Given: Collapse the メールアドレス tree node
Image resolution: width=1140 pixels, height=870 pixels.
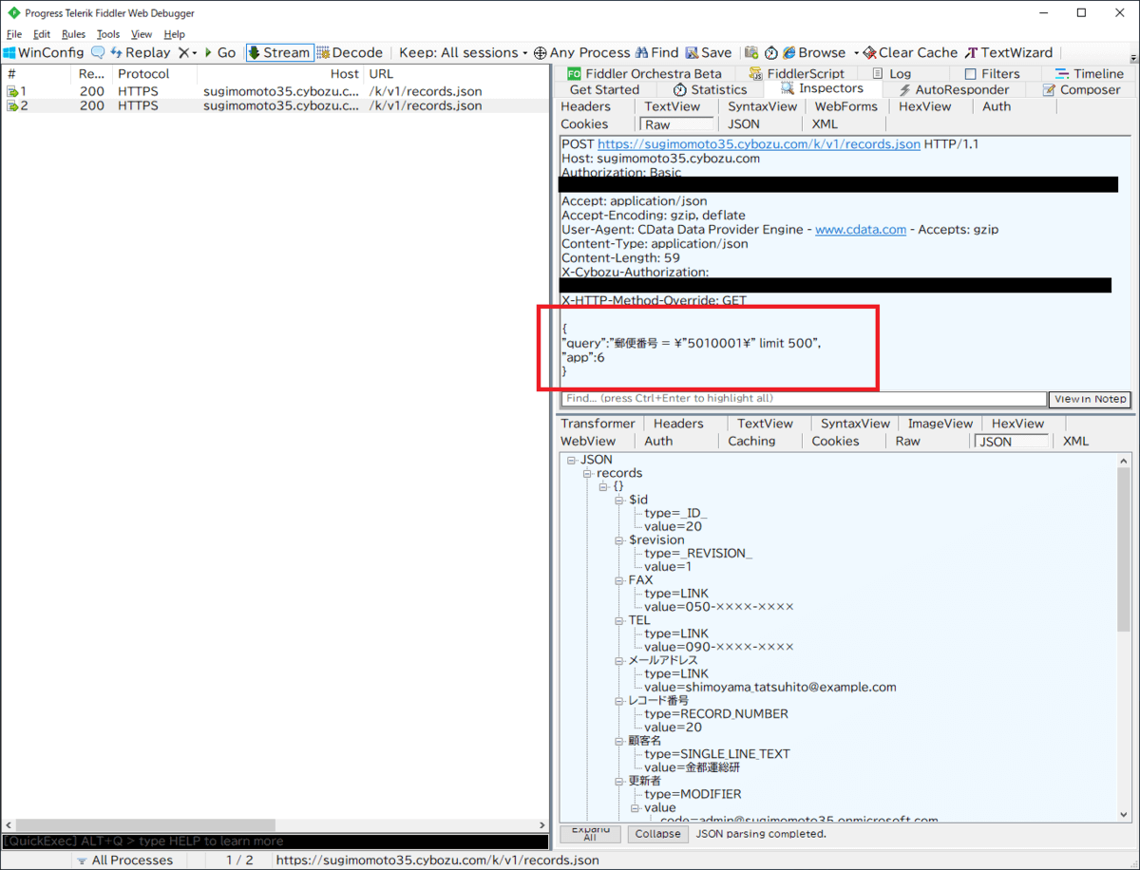Looking at the screenshot, I should click(619, 661).
